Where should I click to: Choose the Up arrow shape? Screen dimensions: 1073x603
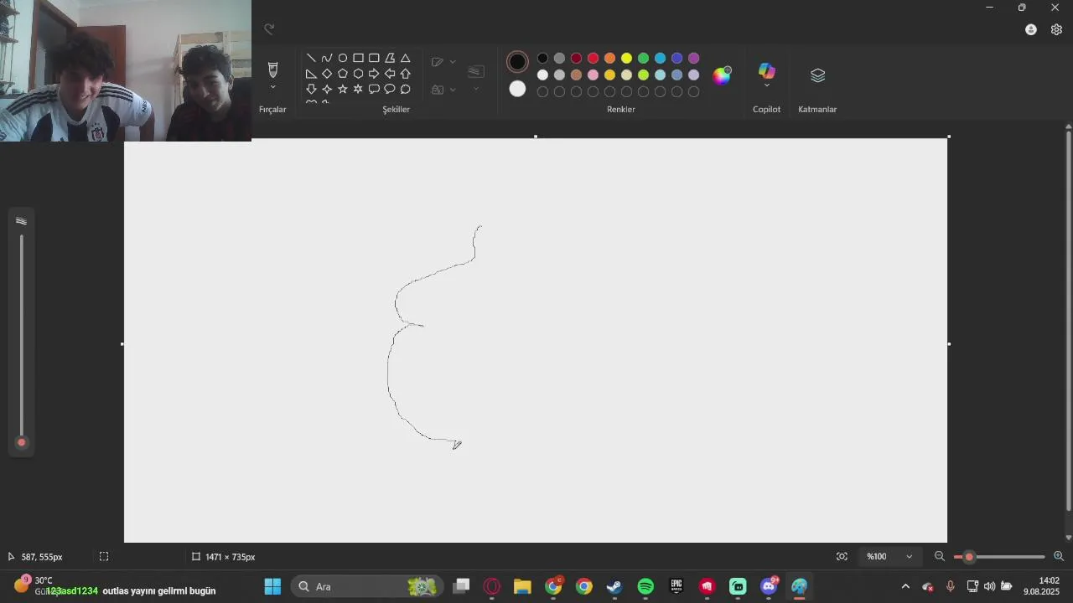(406, 74)
